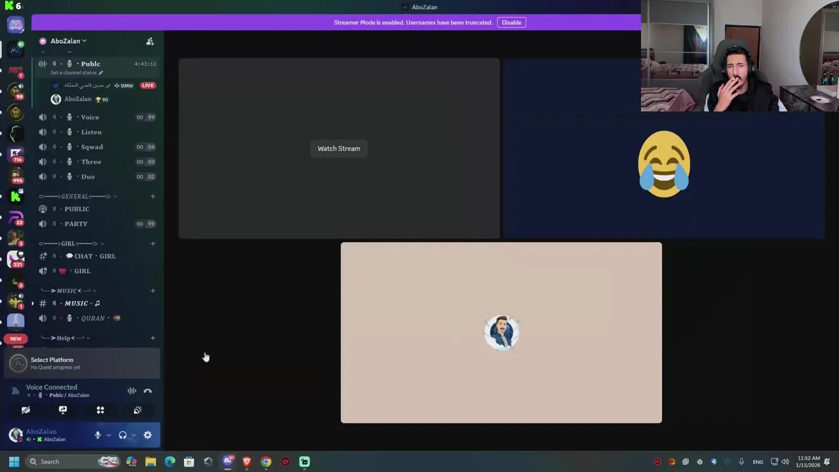Open the soundboard icon
The height and width of the screenshot is (472, 839).
tap(138, 410)
